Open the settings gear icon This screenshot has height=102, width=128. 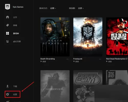[7, 94]
